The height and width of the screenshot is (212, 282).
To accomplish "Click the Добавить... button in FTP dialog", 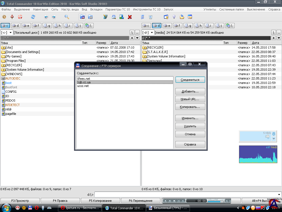I will pos(190,91).
